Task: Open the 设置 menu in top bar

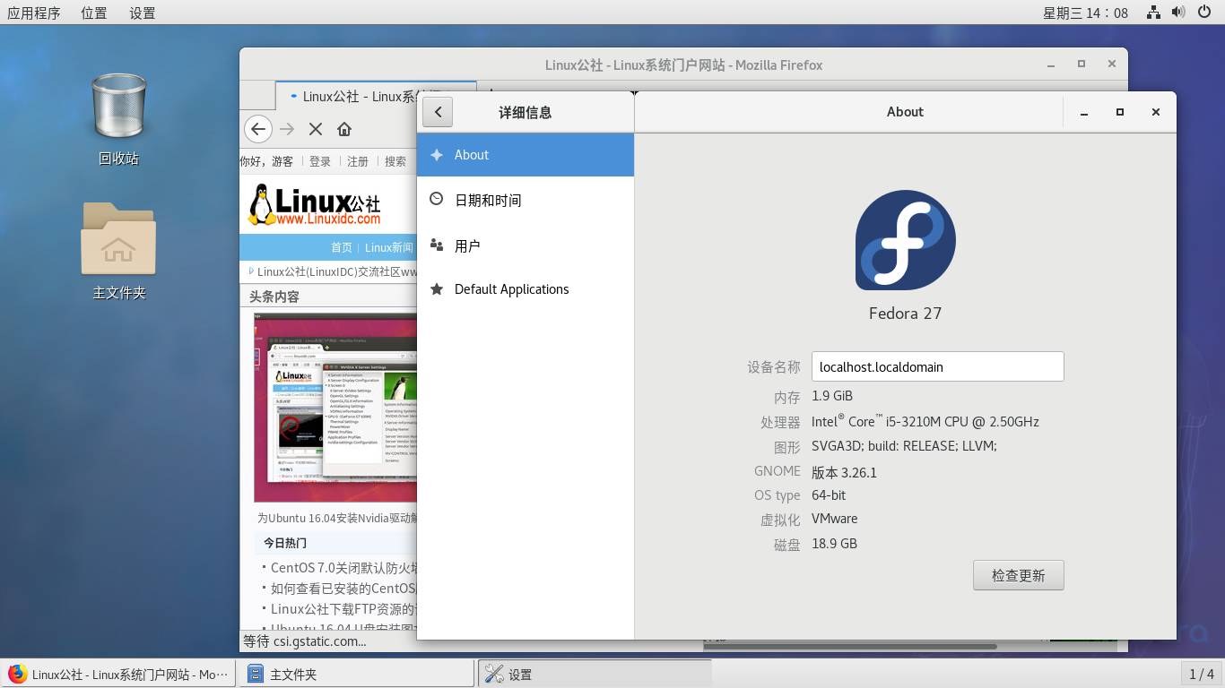Action: click(142, 13)
